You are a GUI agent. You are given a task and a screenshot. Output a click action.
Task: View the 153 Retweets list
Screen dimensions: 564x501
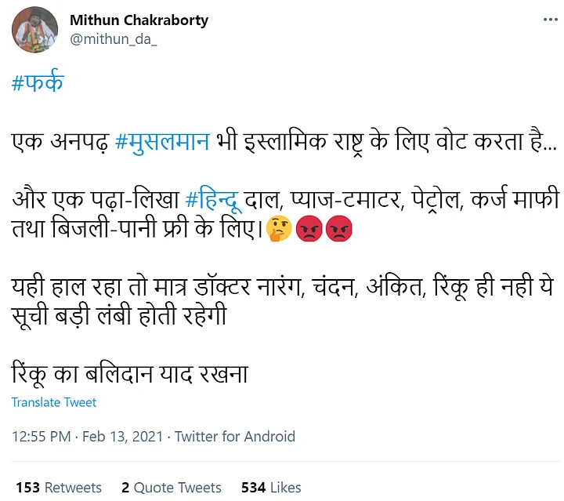coord(59,487)
